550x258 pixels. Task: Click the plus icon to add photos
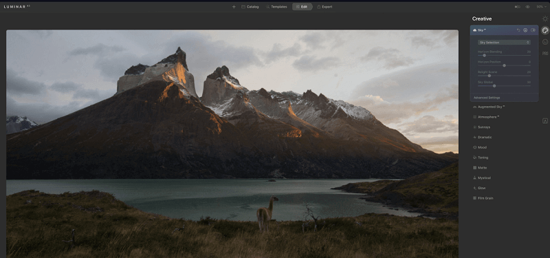click(x=234, y=7)
